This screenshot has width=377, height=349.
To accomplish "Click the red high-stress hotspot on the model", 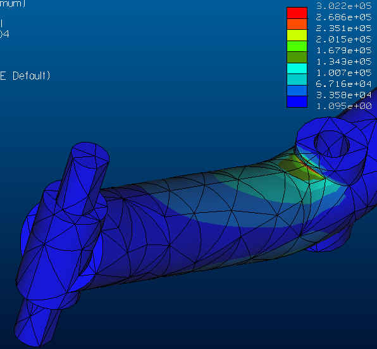I will [x=312, y=168].
